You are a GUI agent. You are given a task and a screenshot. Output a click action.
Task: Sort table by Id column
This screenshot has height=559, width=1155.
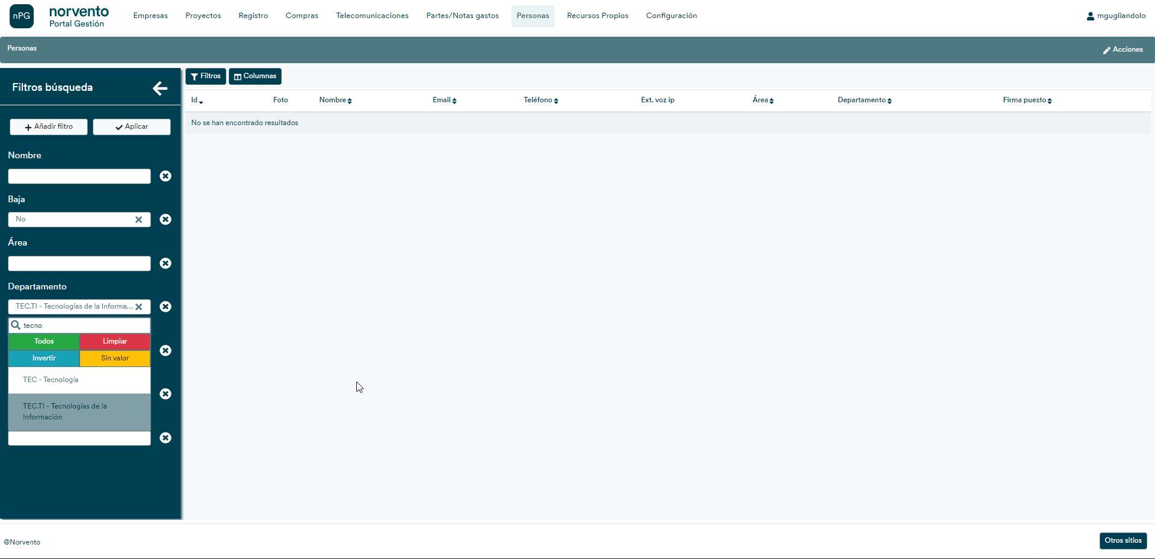(x=197, y=100)
